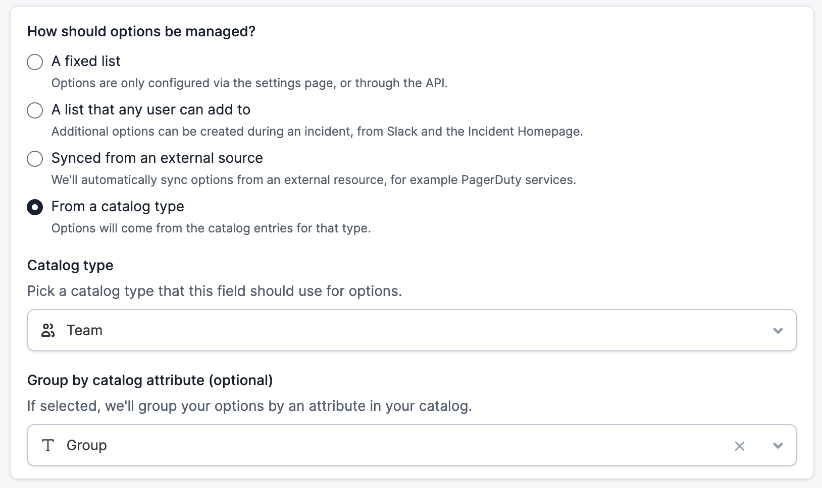Click the 'From a catalog type' label text
This screenshot has height=488, width=822.
click(118, 207)
